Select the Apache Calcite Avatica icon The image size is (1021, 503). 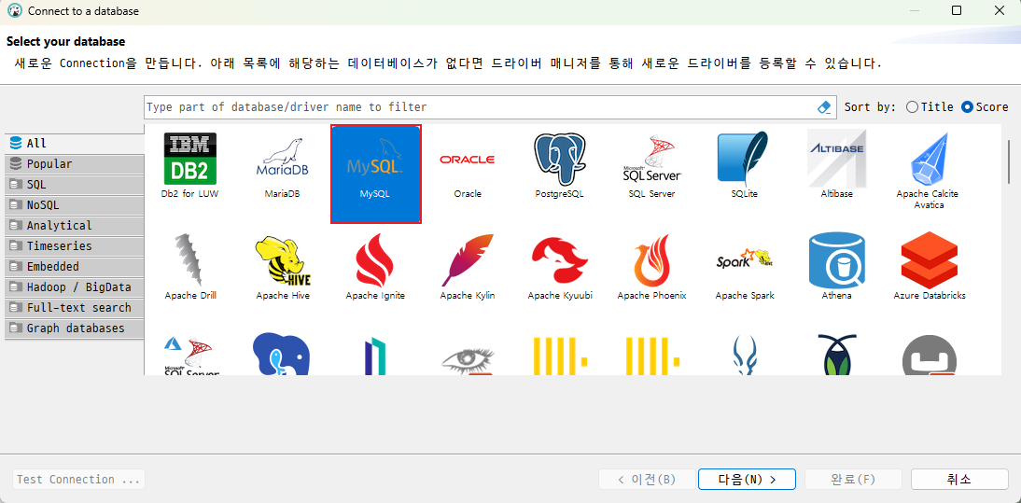click(x=928, y=160)
